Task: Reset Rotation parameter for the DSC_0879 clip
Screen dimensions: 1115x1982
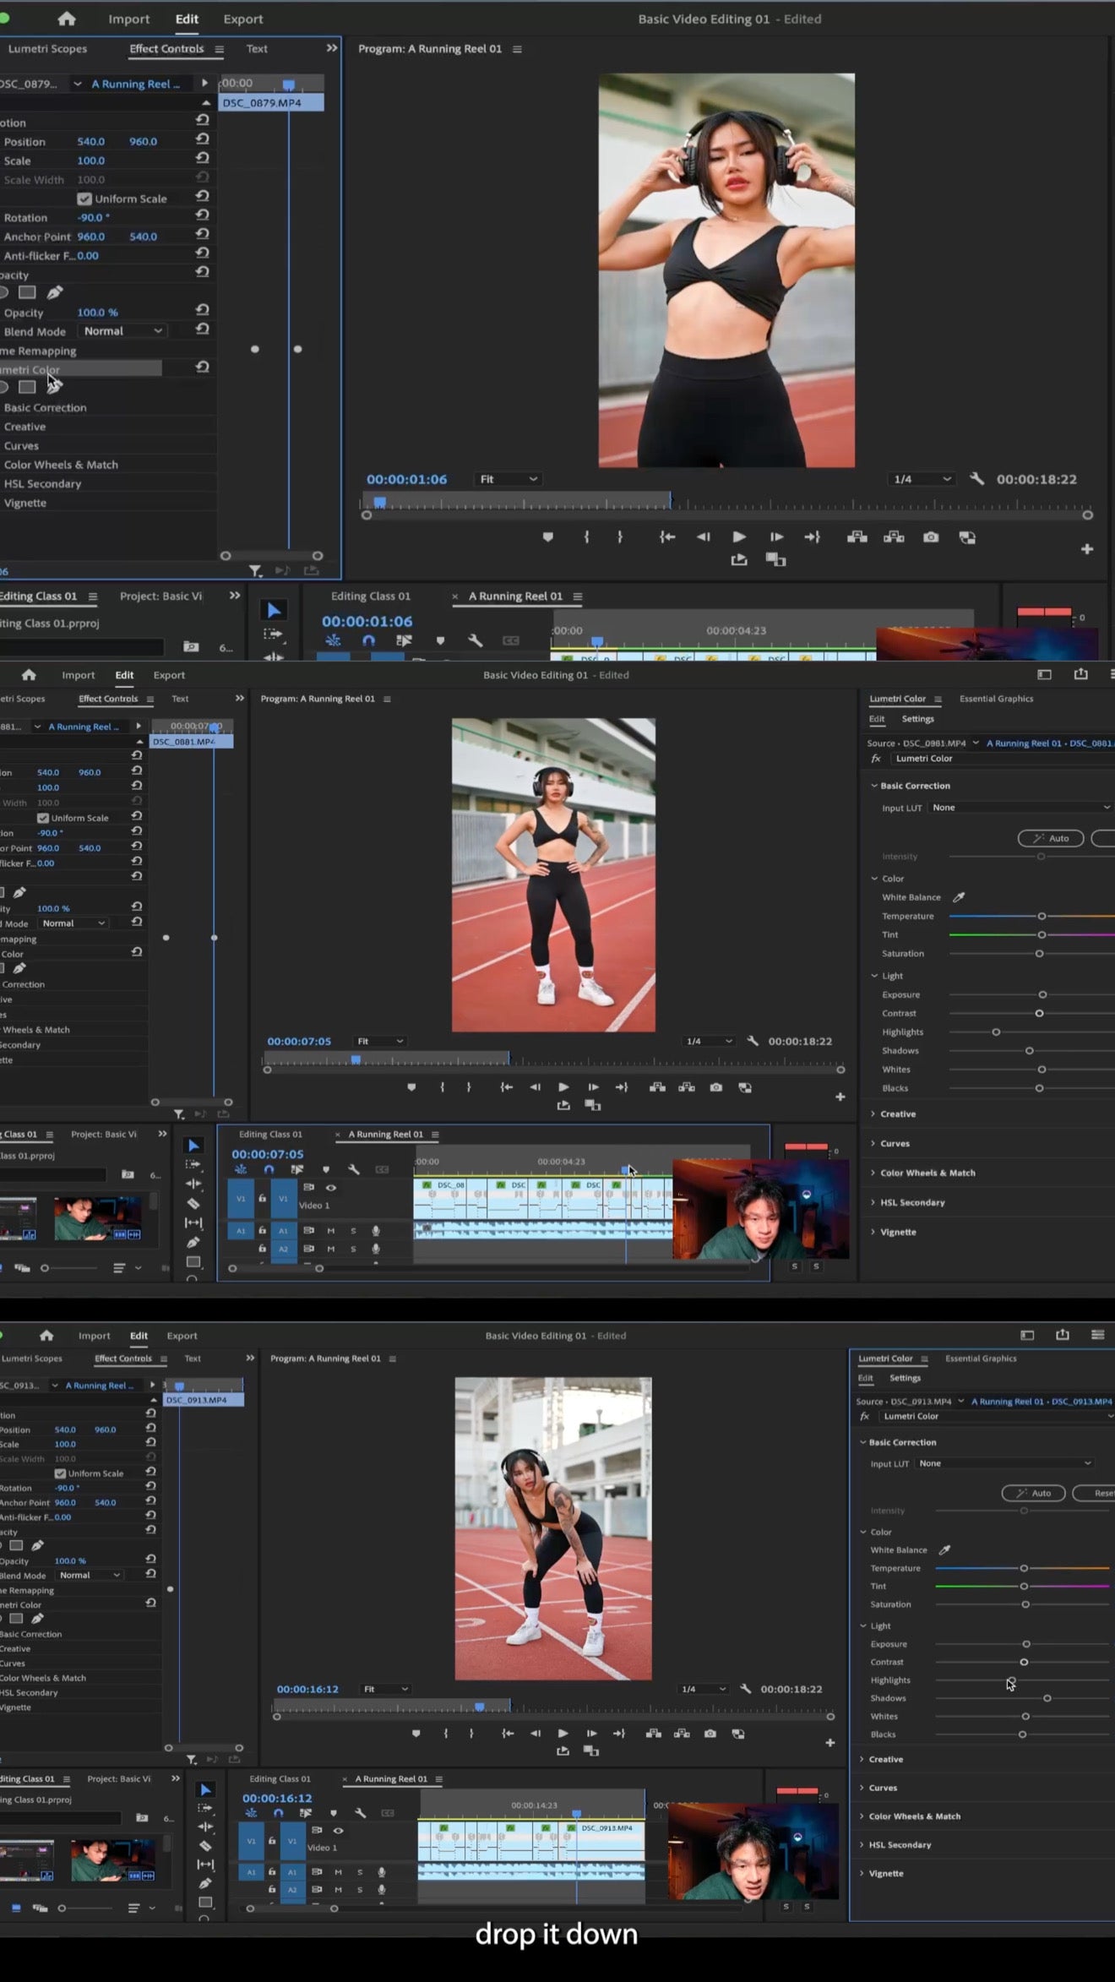Action: (202, 217)
